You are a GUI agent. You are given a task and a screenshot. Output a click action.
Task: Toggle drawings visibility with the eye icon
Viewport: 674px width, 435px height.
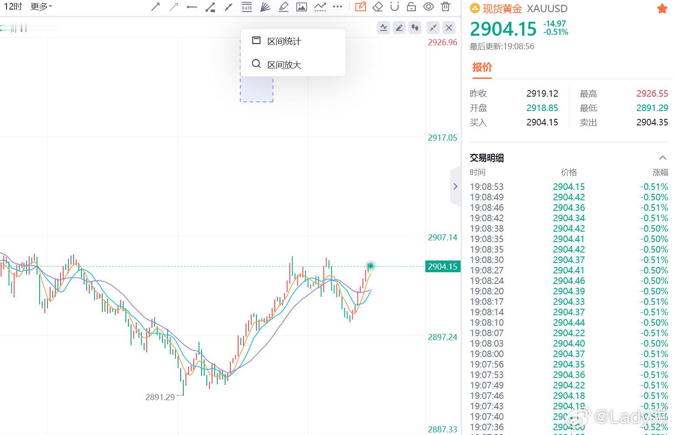point(428,7)
